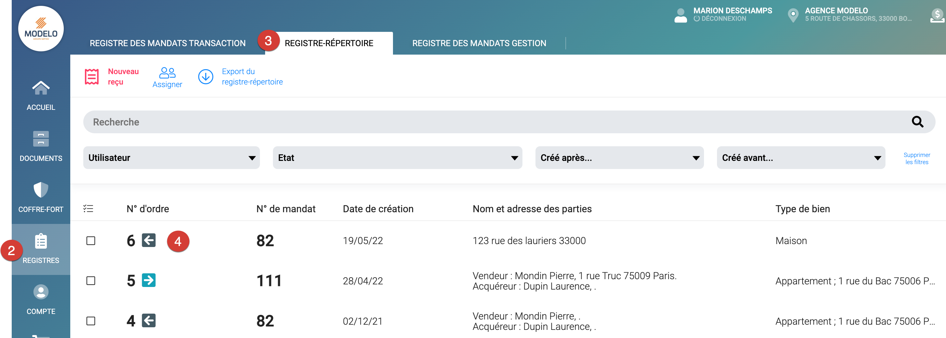
Task: Click the Accueil home icon in sidebar
Action: click(x=41, y=88)
